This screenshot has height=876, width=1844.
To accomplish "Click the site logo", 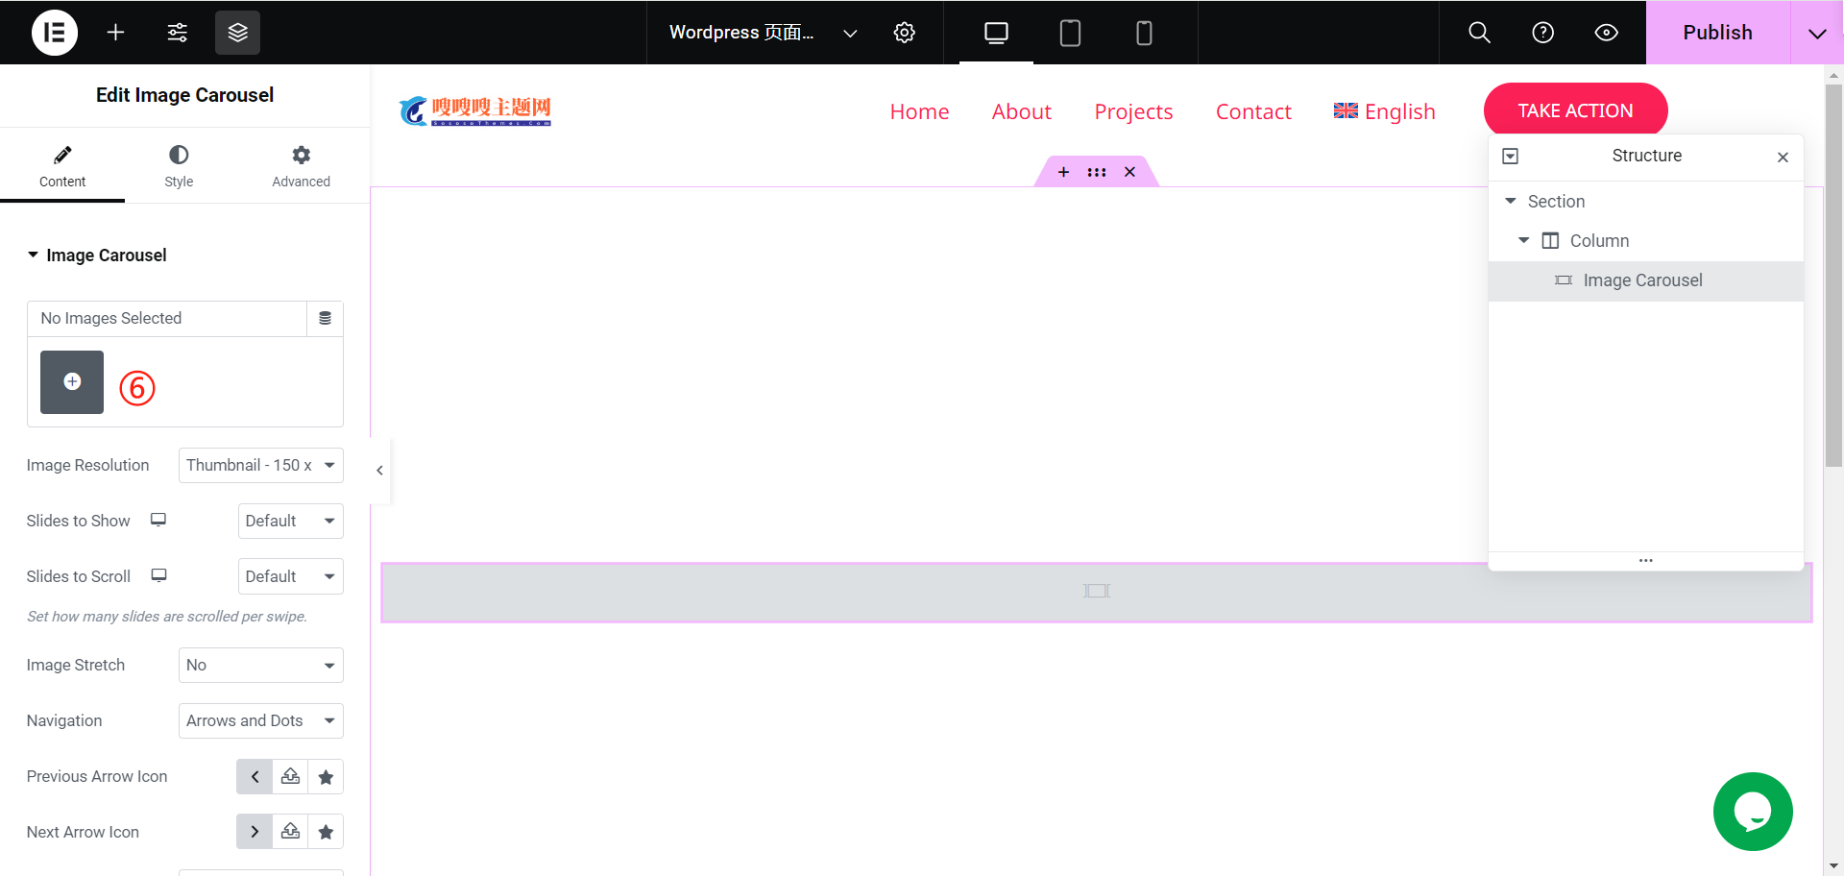I will (x=475, y=111).
